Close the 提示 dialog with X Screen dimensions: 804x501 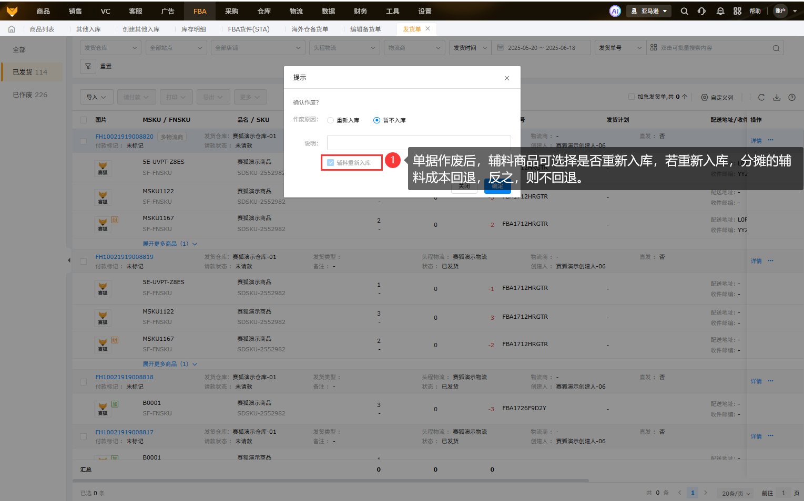point(506,78)
